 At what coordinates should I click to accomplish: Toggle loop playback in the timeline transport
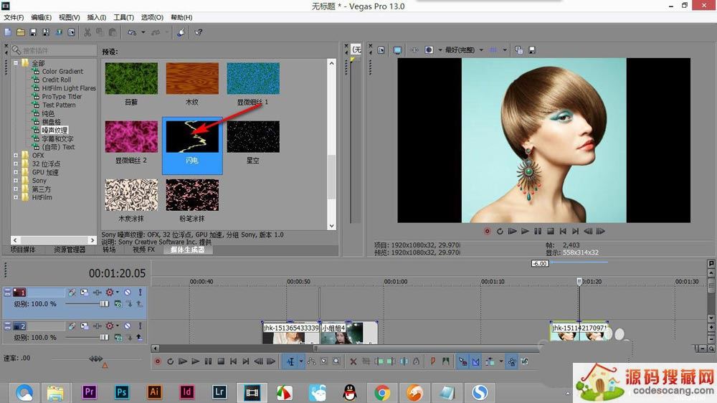pyautogui.click(x=170, y=361)
